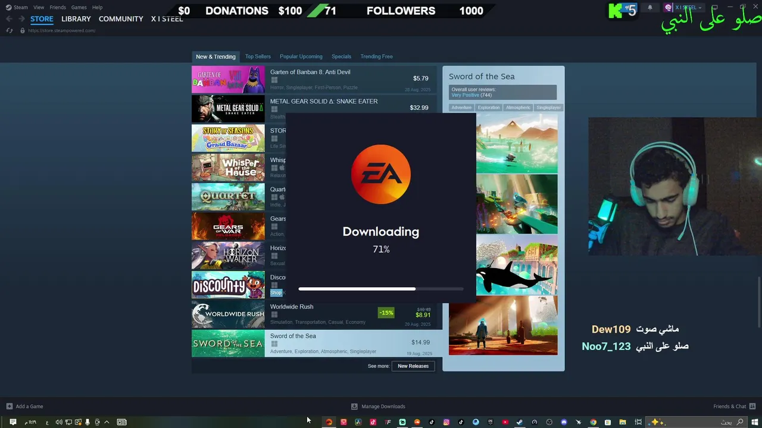This screenshot has height=428, width=762.
Task: Click the store URL address field
Action: tap(62, 30)
